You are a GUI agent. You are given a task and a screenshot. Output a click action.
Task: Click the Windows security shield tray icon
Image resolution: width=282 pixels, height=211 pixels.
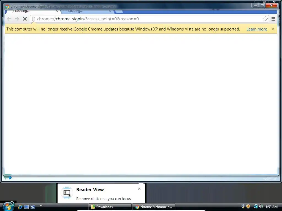(x=248, y=207)
